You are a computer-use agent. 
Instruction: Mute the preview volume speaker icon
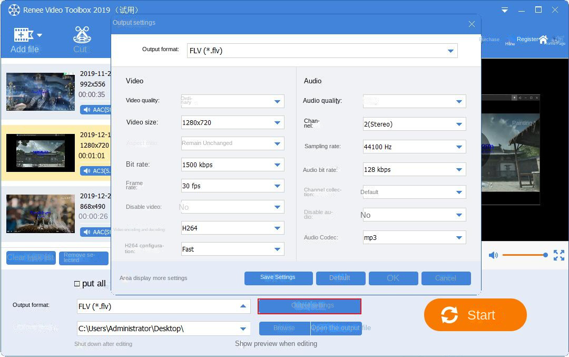click(493, 255)
